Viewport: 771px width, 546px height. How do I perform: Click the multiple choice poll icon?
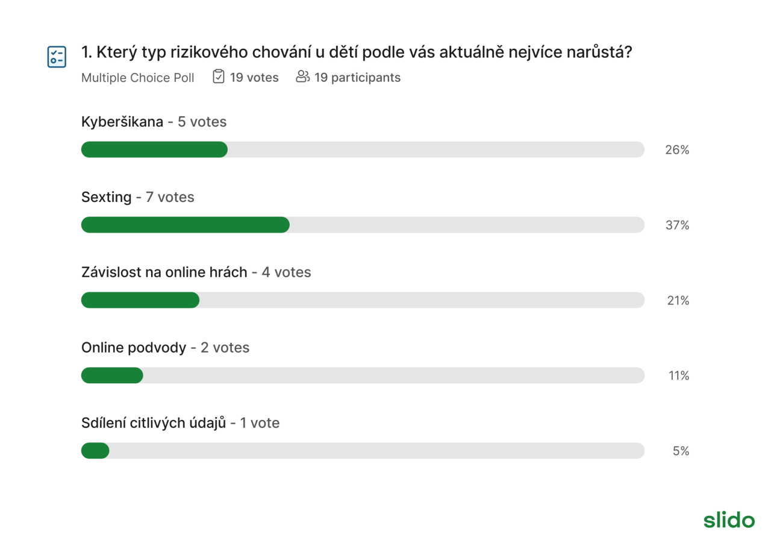click(57, 57)
